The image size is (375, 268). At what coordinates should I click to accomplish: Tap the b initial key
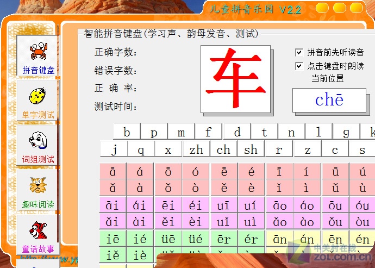pyautogui.click(x=127, y=132)
